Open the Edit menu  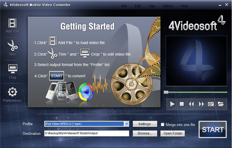click(138, 6)
